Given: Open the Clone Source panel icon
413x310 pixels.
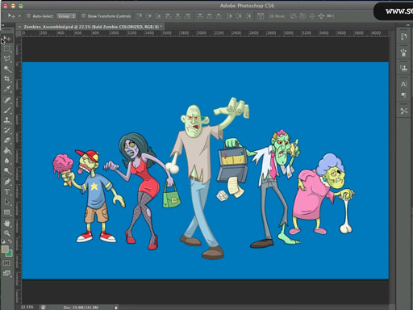Looking at the screenshot, I should point(403,68).
